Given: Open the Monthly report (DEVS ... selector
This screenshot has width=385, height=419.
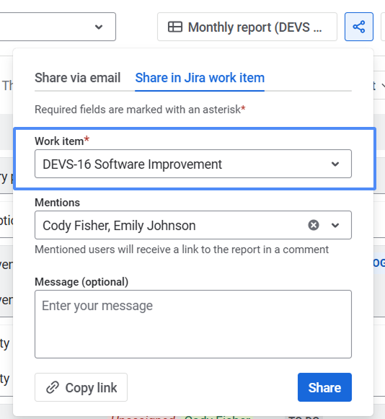Looking at the screenshot, I should pyautogui.click(x=247, y=27).
